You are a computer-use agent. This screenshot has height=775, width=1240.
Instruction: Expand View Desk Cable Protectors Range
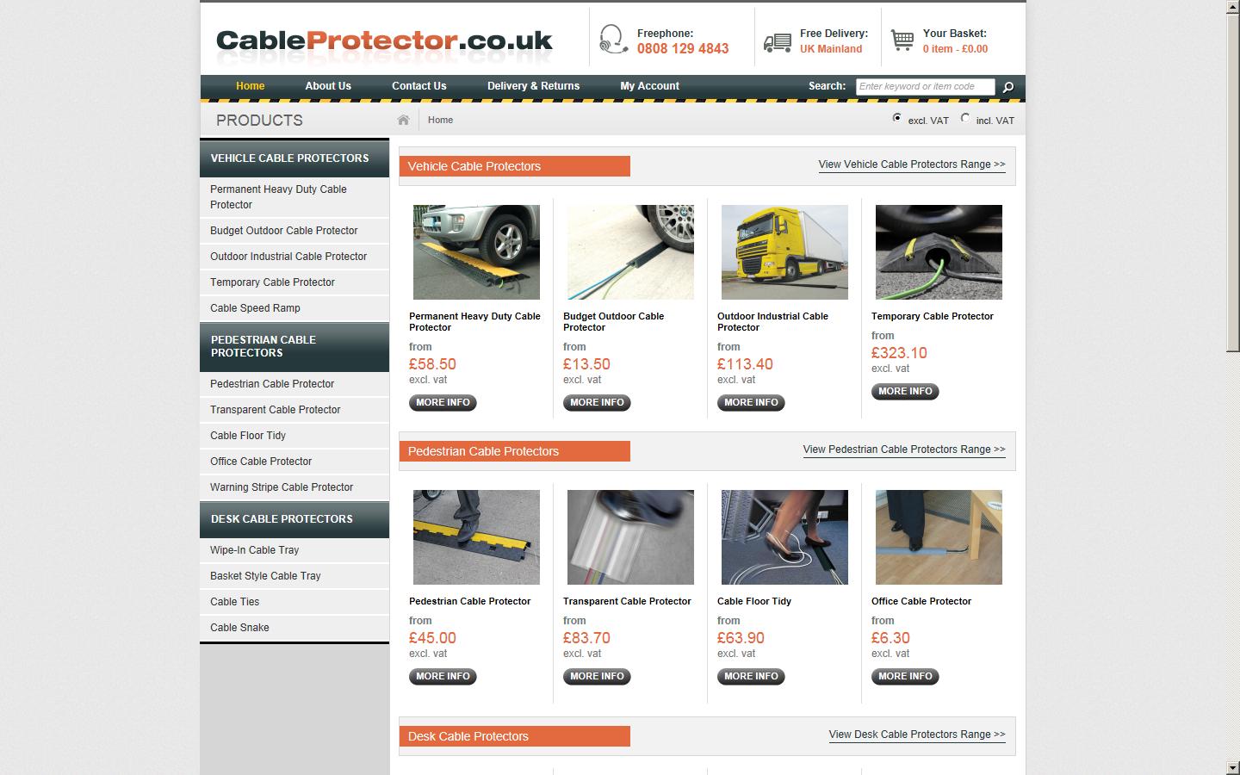pos(917,735)
